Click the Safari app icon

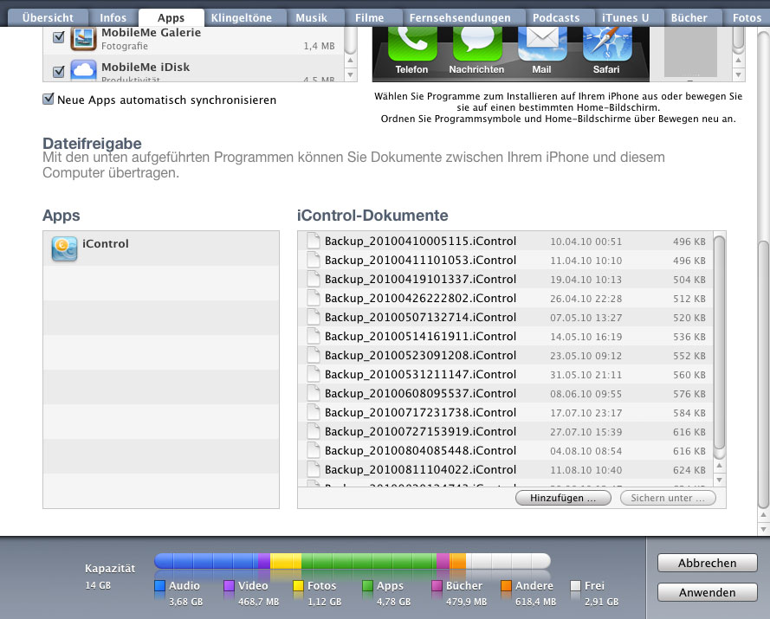[607, 43]
